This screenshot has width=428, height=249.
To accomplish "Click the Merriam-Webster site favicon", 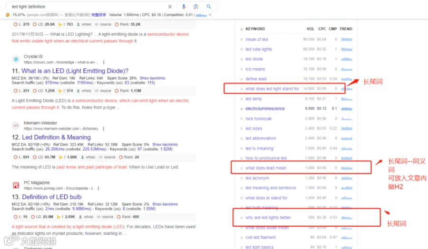I will tap(16, 126).
